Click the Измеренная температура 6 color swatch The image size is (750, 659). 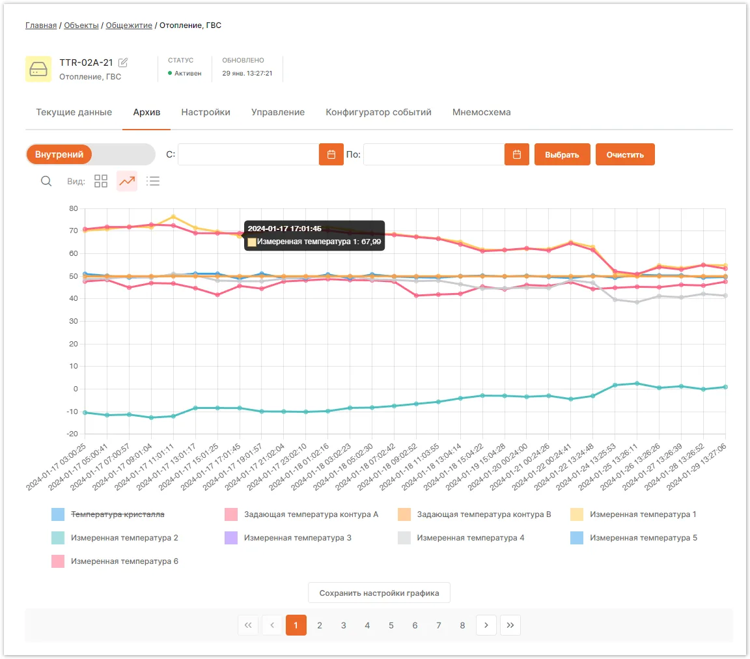(58, 561)
